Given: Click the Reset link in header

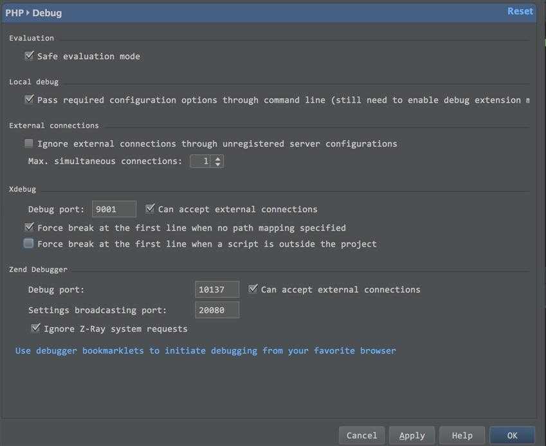Looking at the screenshot, I should pyautogui.click(x=520, y=12).
